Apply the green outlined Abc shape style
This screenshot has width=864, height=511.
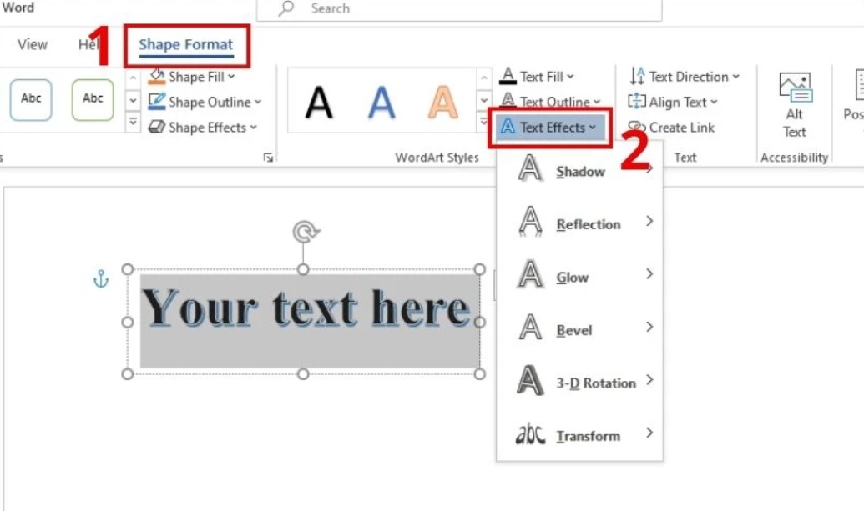click(93, 99)
